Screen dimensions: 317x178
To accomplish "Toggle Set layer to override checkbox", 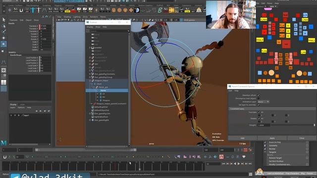I will coord(259,105).
